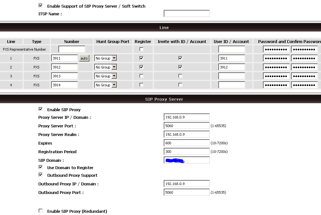Check Invite with ID for line 4
Screen dimensions: 321x215
click(180, 85)
